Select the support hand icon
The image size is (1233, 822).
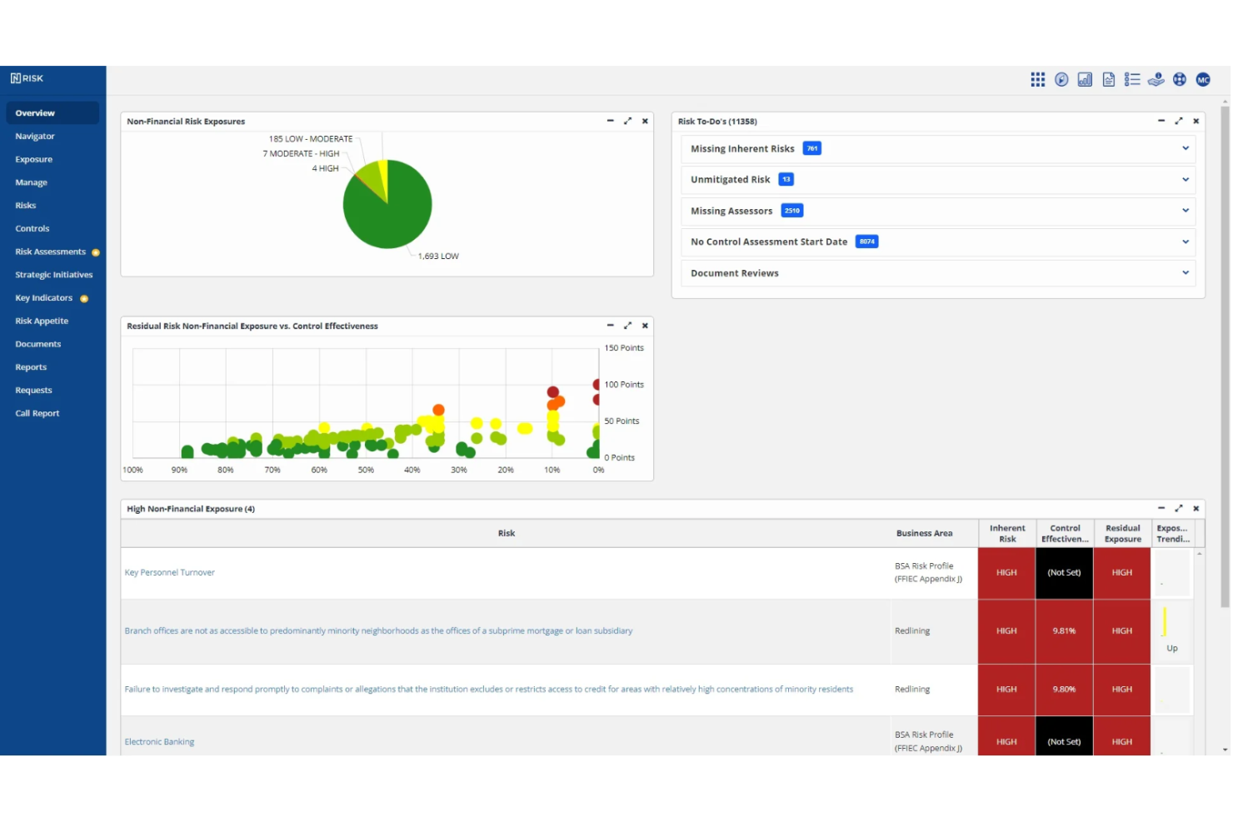pos(1156,79)
